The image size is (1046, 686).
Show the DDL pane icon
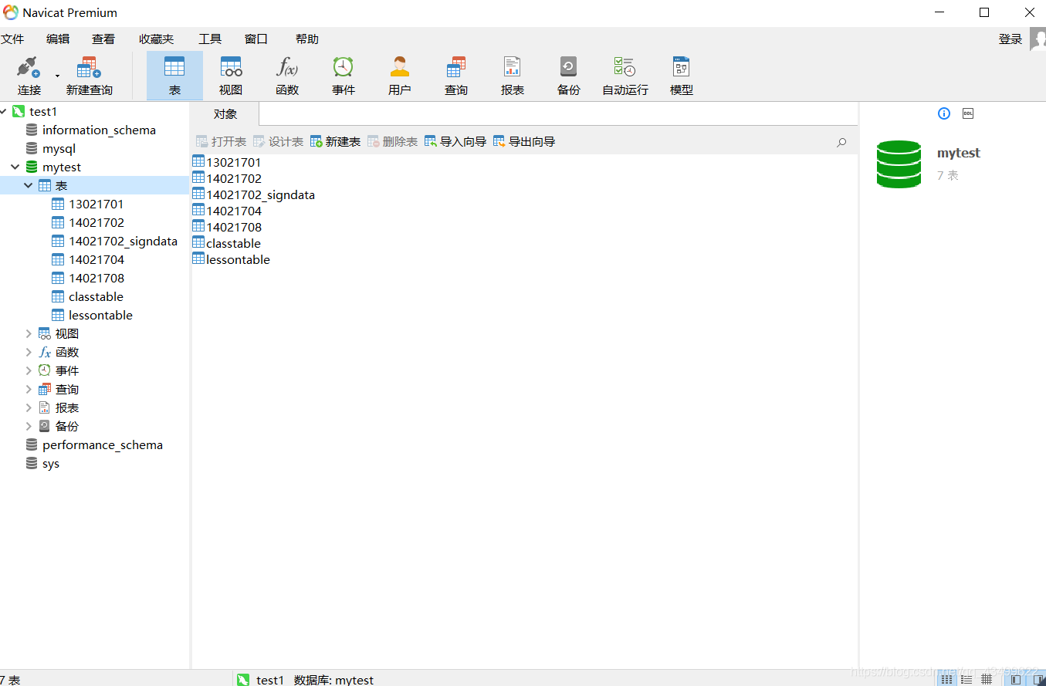(968, 113)
